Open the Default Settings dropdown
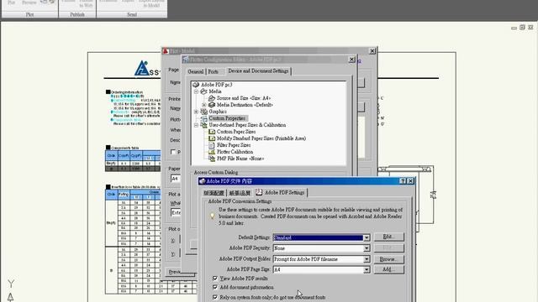This screenshot has height=302, width=538. (367, 237)
